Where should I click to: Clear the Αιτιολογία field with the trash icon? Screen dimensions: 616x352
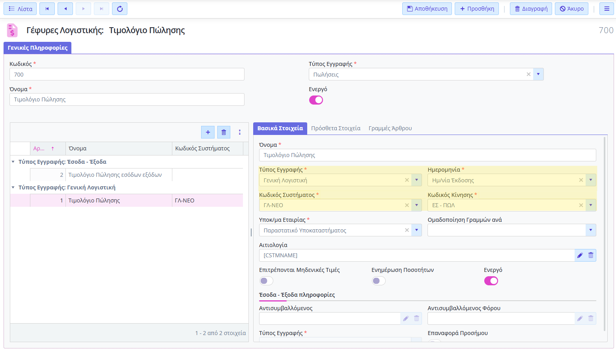591,255
